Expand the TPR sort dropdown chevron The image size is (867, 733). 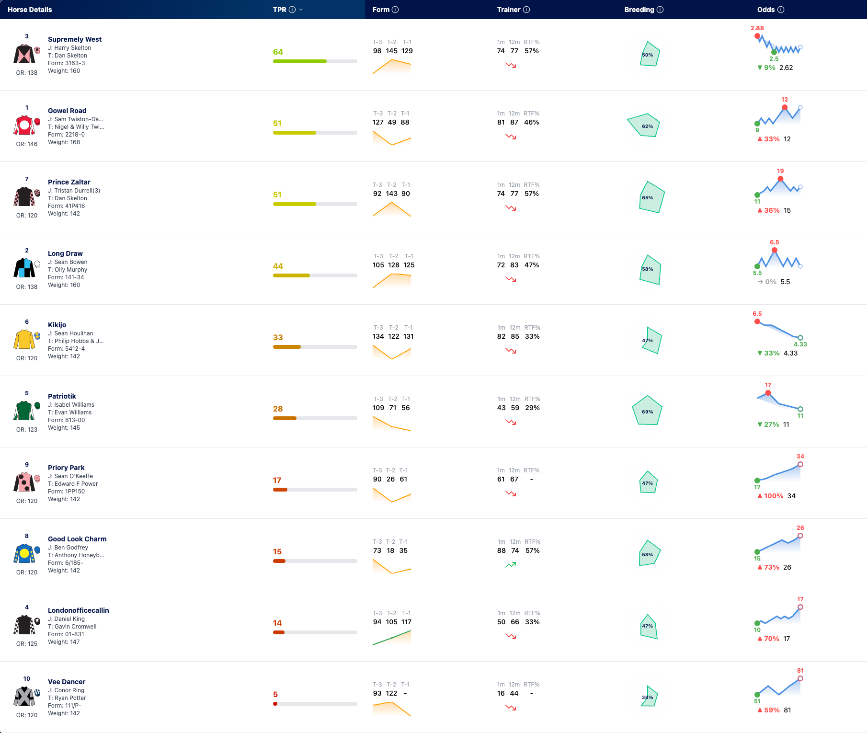coord(301,10)
